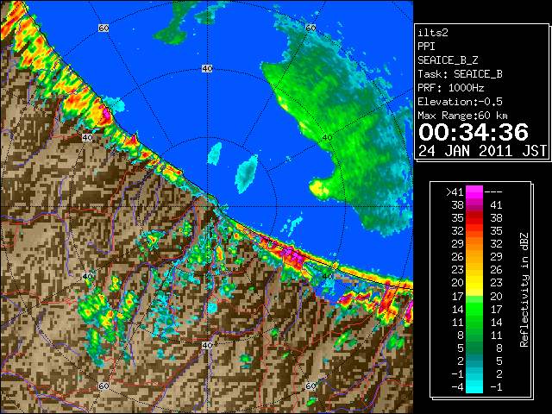552x414 pixels.
Task: Click the 'ilts2' radar site name
Action: click(433, 33)
